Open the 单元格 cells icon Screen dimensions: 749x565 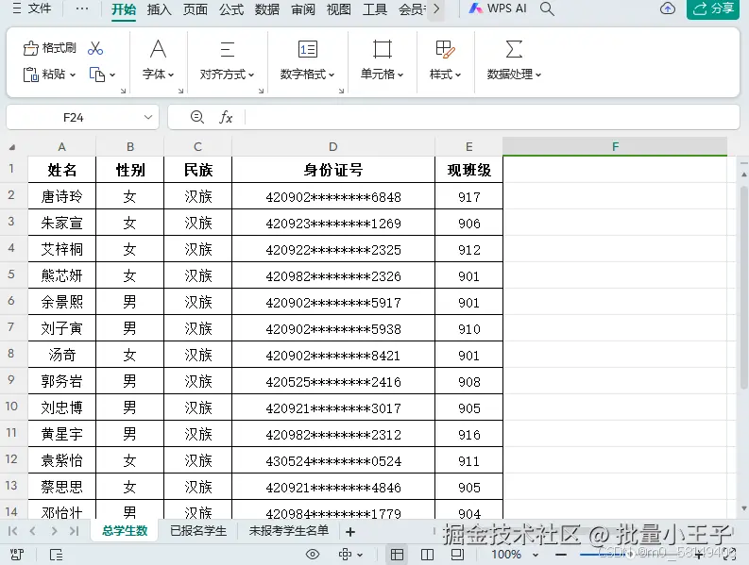click(383, 49)
